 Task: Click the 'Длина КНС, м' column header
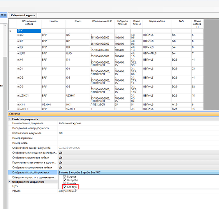(x=136, y=24)
